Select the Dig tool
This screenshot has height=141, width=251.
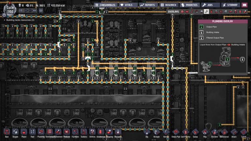tap(147, 133)
